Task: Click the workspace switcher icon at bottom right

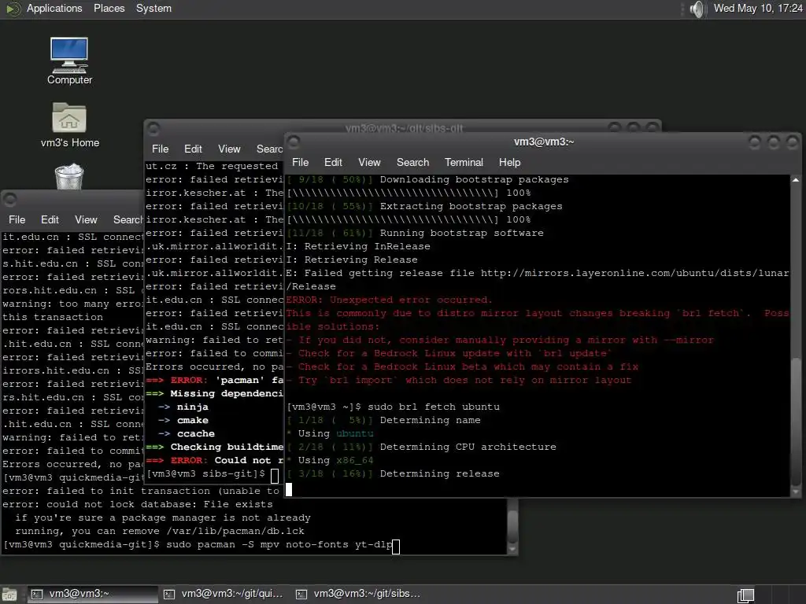Action: click(x=746, y=595)
